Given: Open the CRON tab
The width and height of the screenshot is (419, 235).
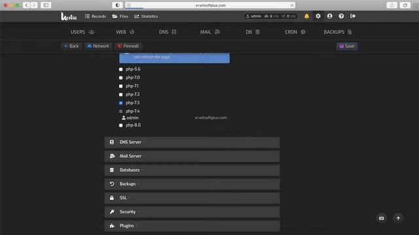Looking at the screenshot, I should tap(295, 32).
